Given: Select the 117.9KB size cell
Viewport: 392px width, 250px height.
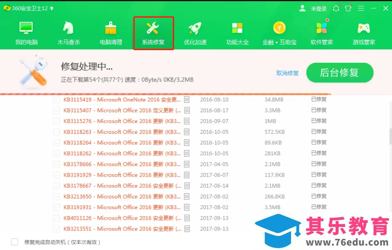Looking at the screenshot, I should pyautogui.click(x=274, y=175).
